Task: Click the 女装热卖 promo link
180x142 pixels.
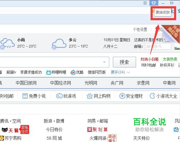Action: (170, 59)
